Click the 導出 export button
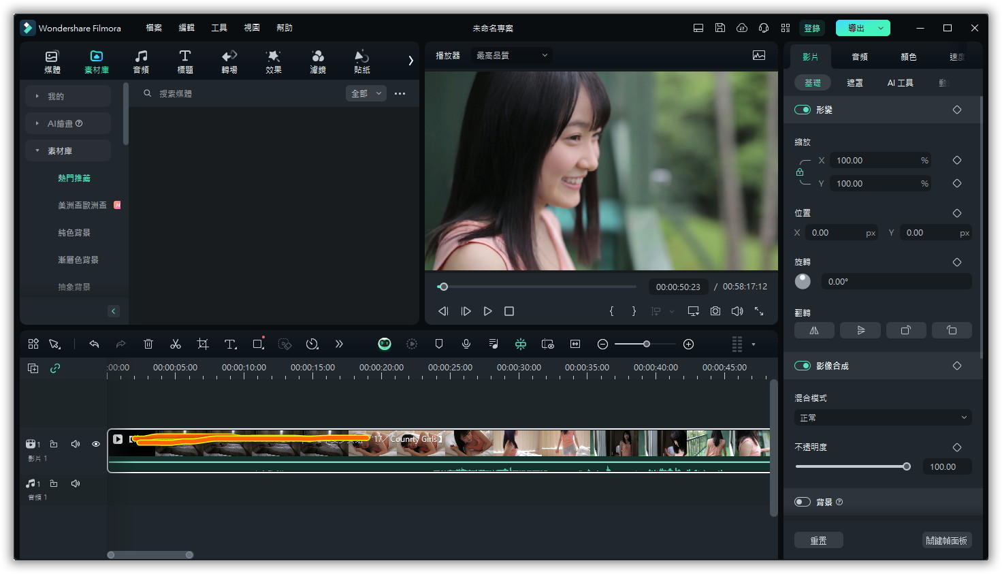Image resolution: width=1002 pixels, height=574 pixels. [856, 28]
